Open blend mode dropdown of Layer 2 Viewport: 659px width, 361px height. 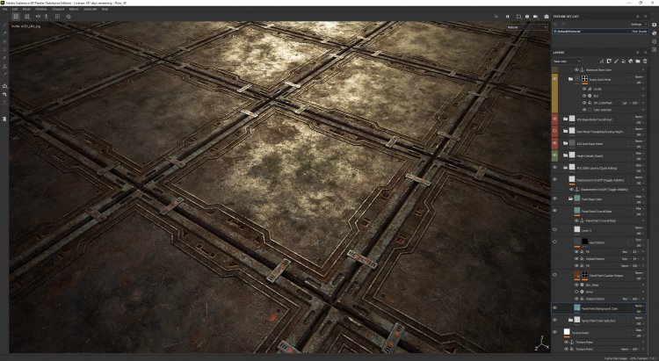click(639, 227)
